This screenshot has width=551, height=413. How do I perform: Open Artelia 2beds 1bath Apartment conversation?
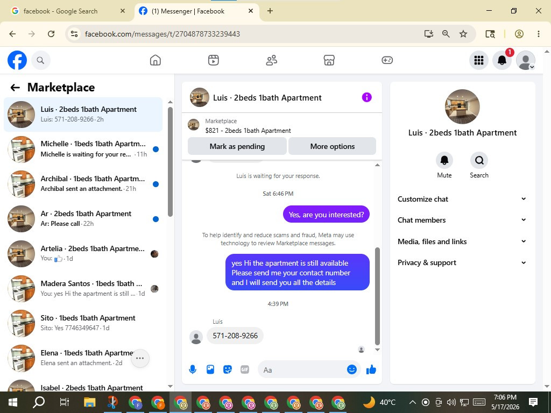click(x=83, y=254)
